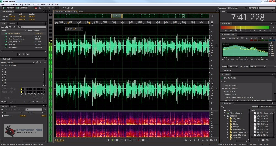
Task: Open the Contents dropdown in Media Browser
Action: [267, 107]
